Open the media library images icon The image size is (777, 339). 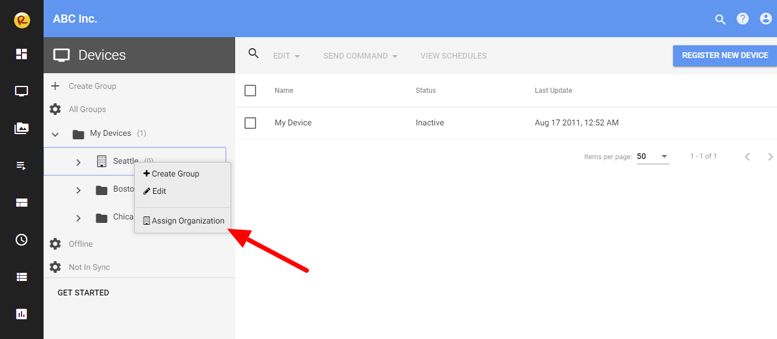[21, 128]
